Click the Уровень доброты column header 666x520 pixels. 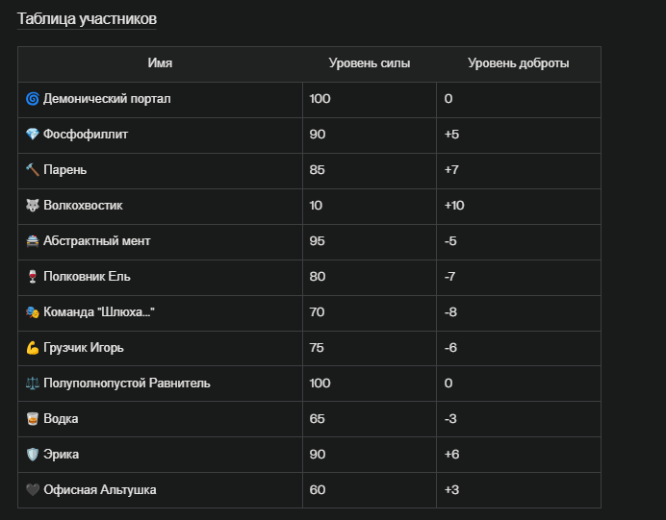[x=519, y=63]
